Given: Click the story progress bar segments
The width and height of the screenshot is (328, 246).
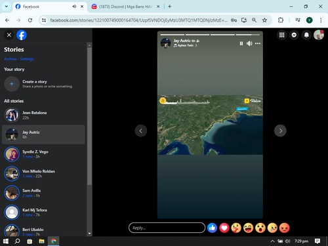Looking at the screenshot, I should click(210, 35).
